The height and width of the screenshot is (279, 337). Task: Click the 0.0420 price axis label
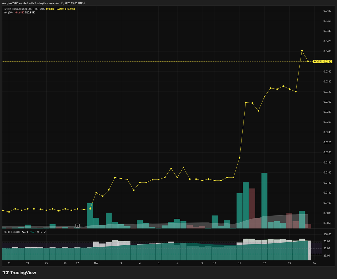click(327, 41)
